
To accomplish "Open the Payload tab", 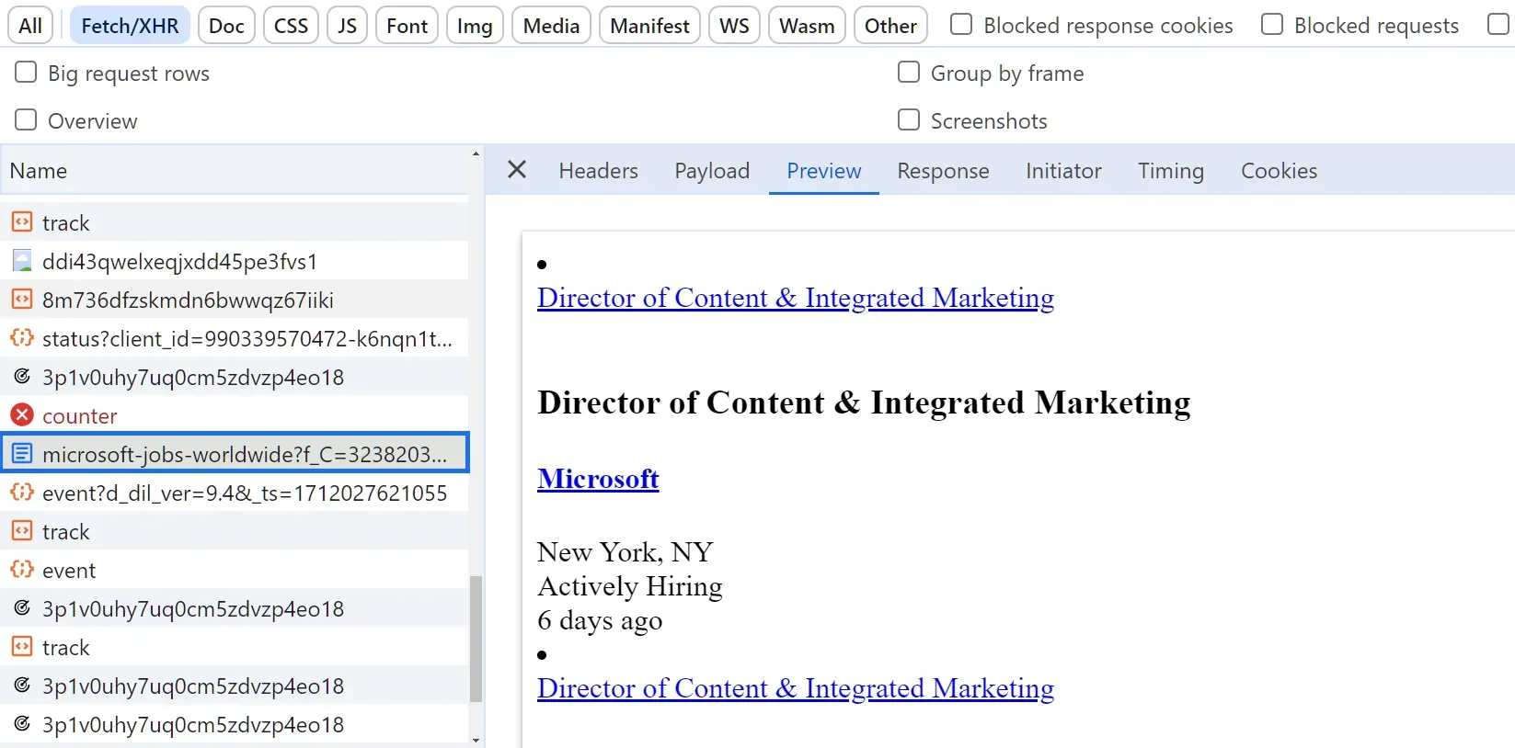I will point(712,171).
